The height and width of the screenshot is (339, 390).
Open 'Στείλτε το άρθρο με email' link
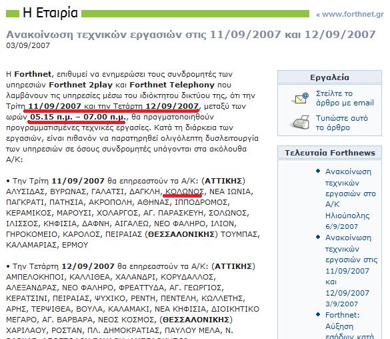click(345, 98)
